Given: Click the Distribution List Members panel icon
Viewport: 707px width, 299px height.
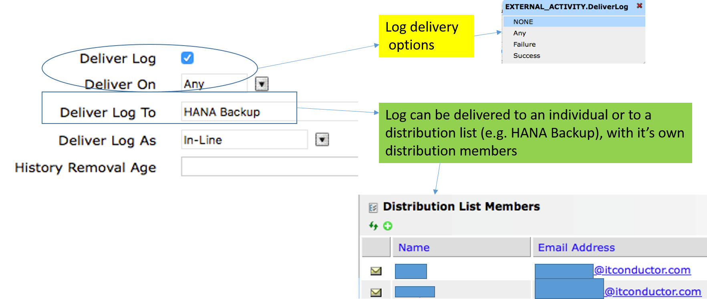Looking at the screenshot, I should (x=373, y=207).
